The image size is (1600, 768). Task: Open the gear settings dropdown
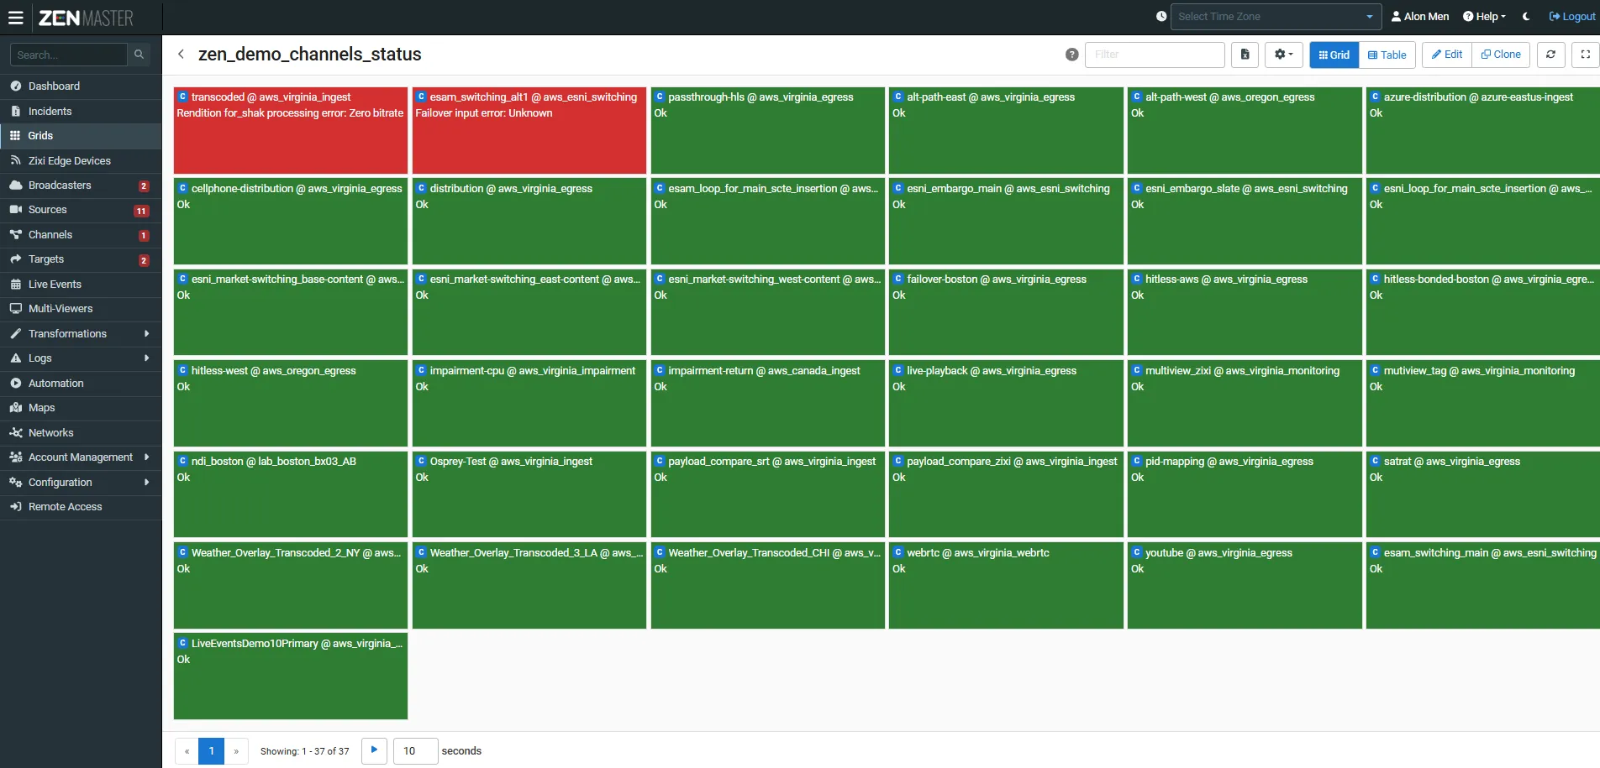pos(1283,55)
